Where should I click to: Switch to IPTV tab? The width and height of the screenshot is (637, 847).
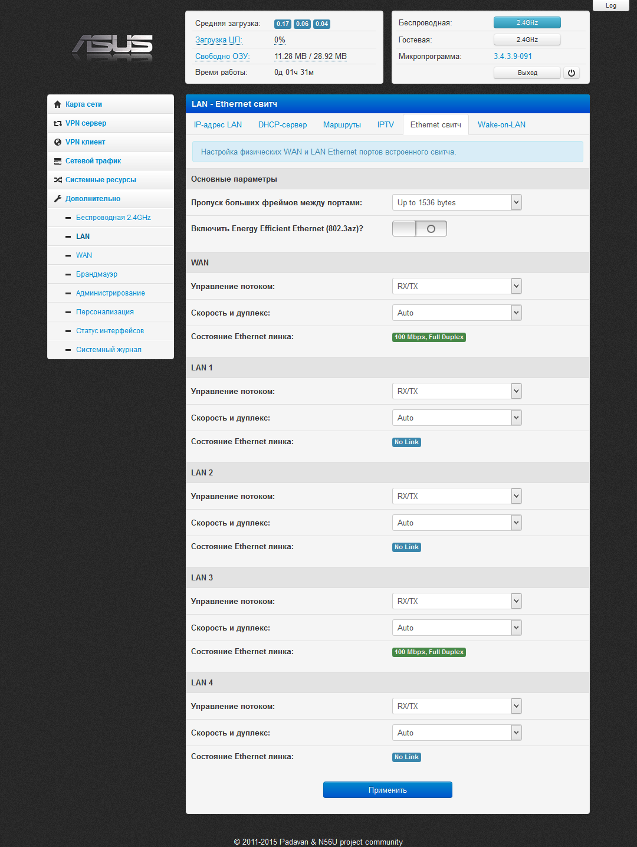click(x=386, y=124)
